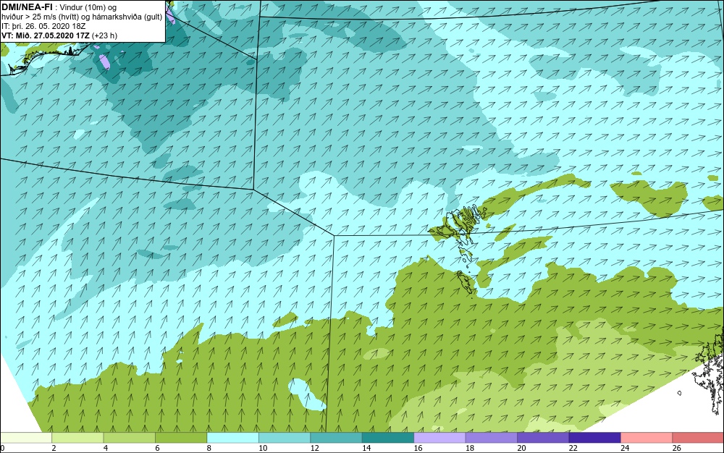Click the legend scale label 24
724x453 pixels.
[625, 448]
